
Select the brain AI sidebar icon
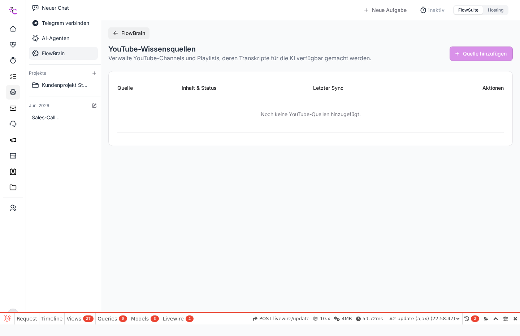pos(13,92)
